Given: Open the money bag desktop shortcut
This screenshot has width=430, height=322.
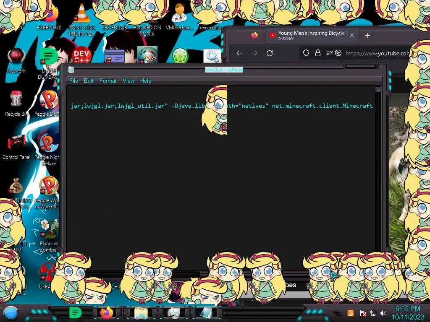Looking at the screenshot, I should click(16, 186).
